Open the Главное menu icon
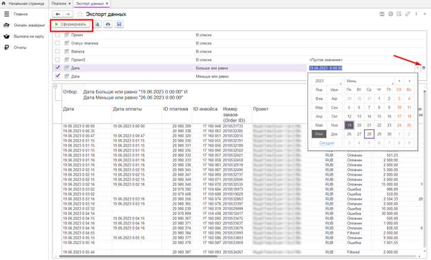The image size is (431, 260). point(7,14)
